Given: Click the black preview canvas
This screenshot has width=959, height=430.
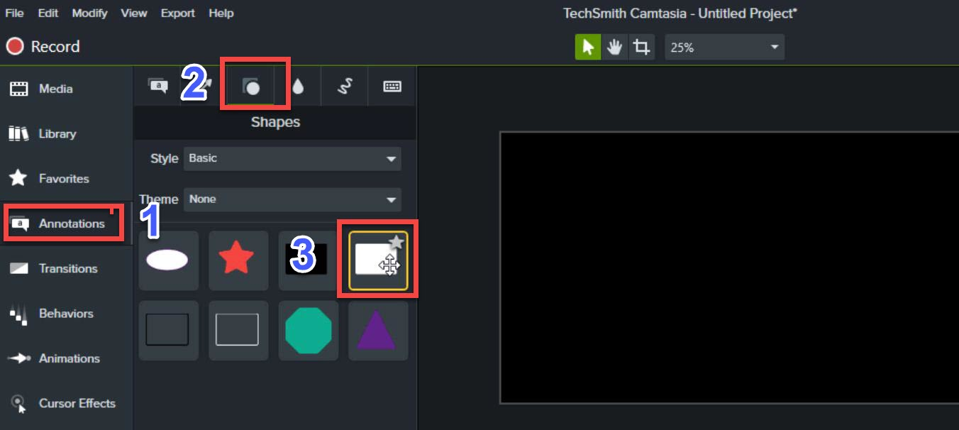Looking at the screenshot, I should point(730,268).
